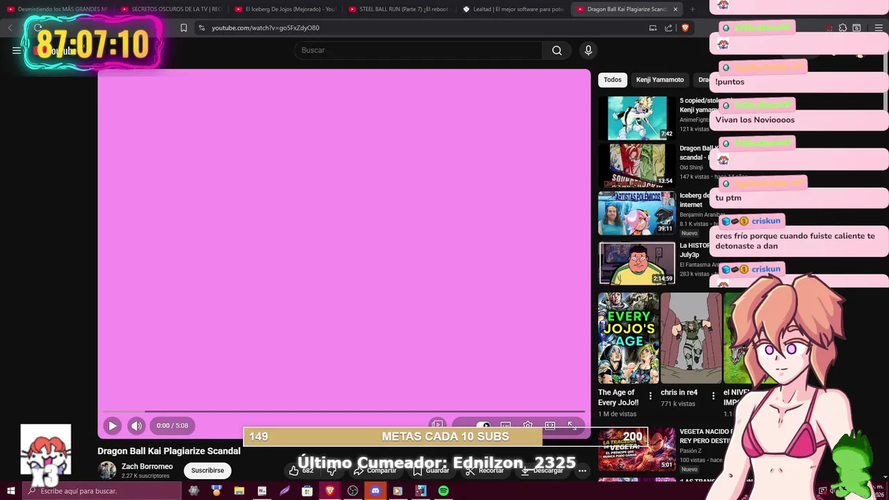The height and width of the screenshot is (500, 889).
Task: Click the Suscribirse button
Action: point(208,470)
